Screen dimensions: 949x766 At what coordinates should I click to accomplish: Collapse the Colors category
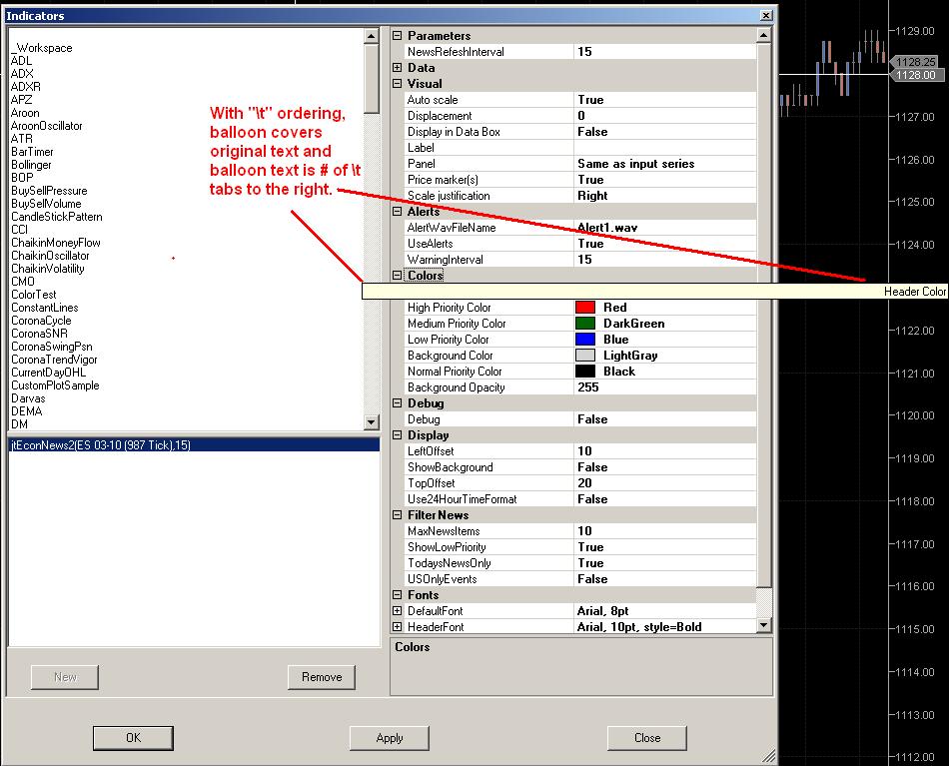pyautogui.click(x=397, y=276)
